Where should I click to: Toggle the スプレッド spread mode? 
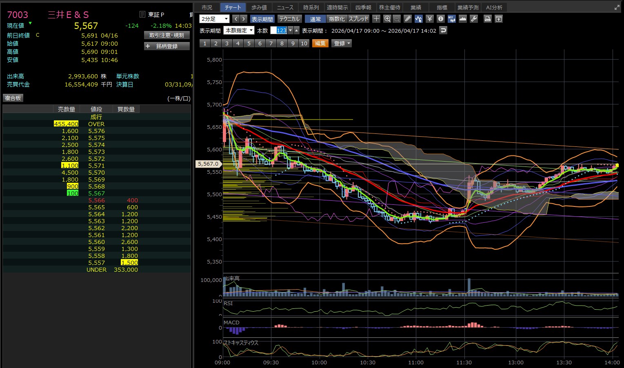pyautogui.click(x=358, y=19)
